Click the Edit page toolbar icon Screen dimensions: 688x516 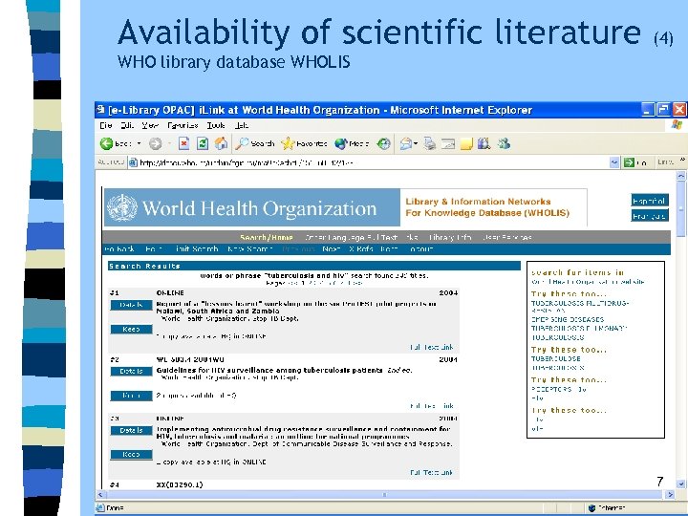coord(448,143)
